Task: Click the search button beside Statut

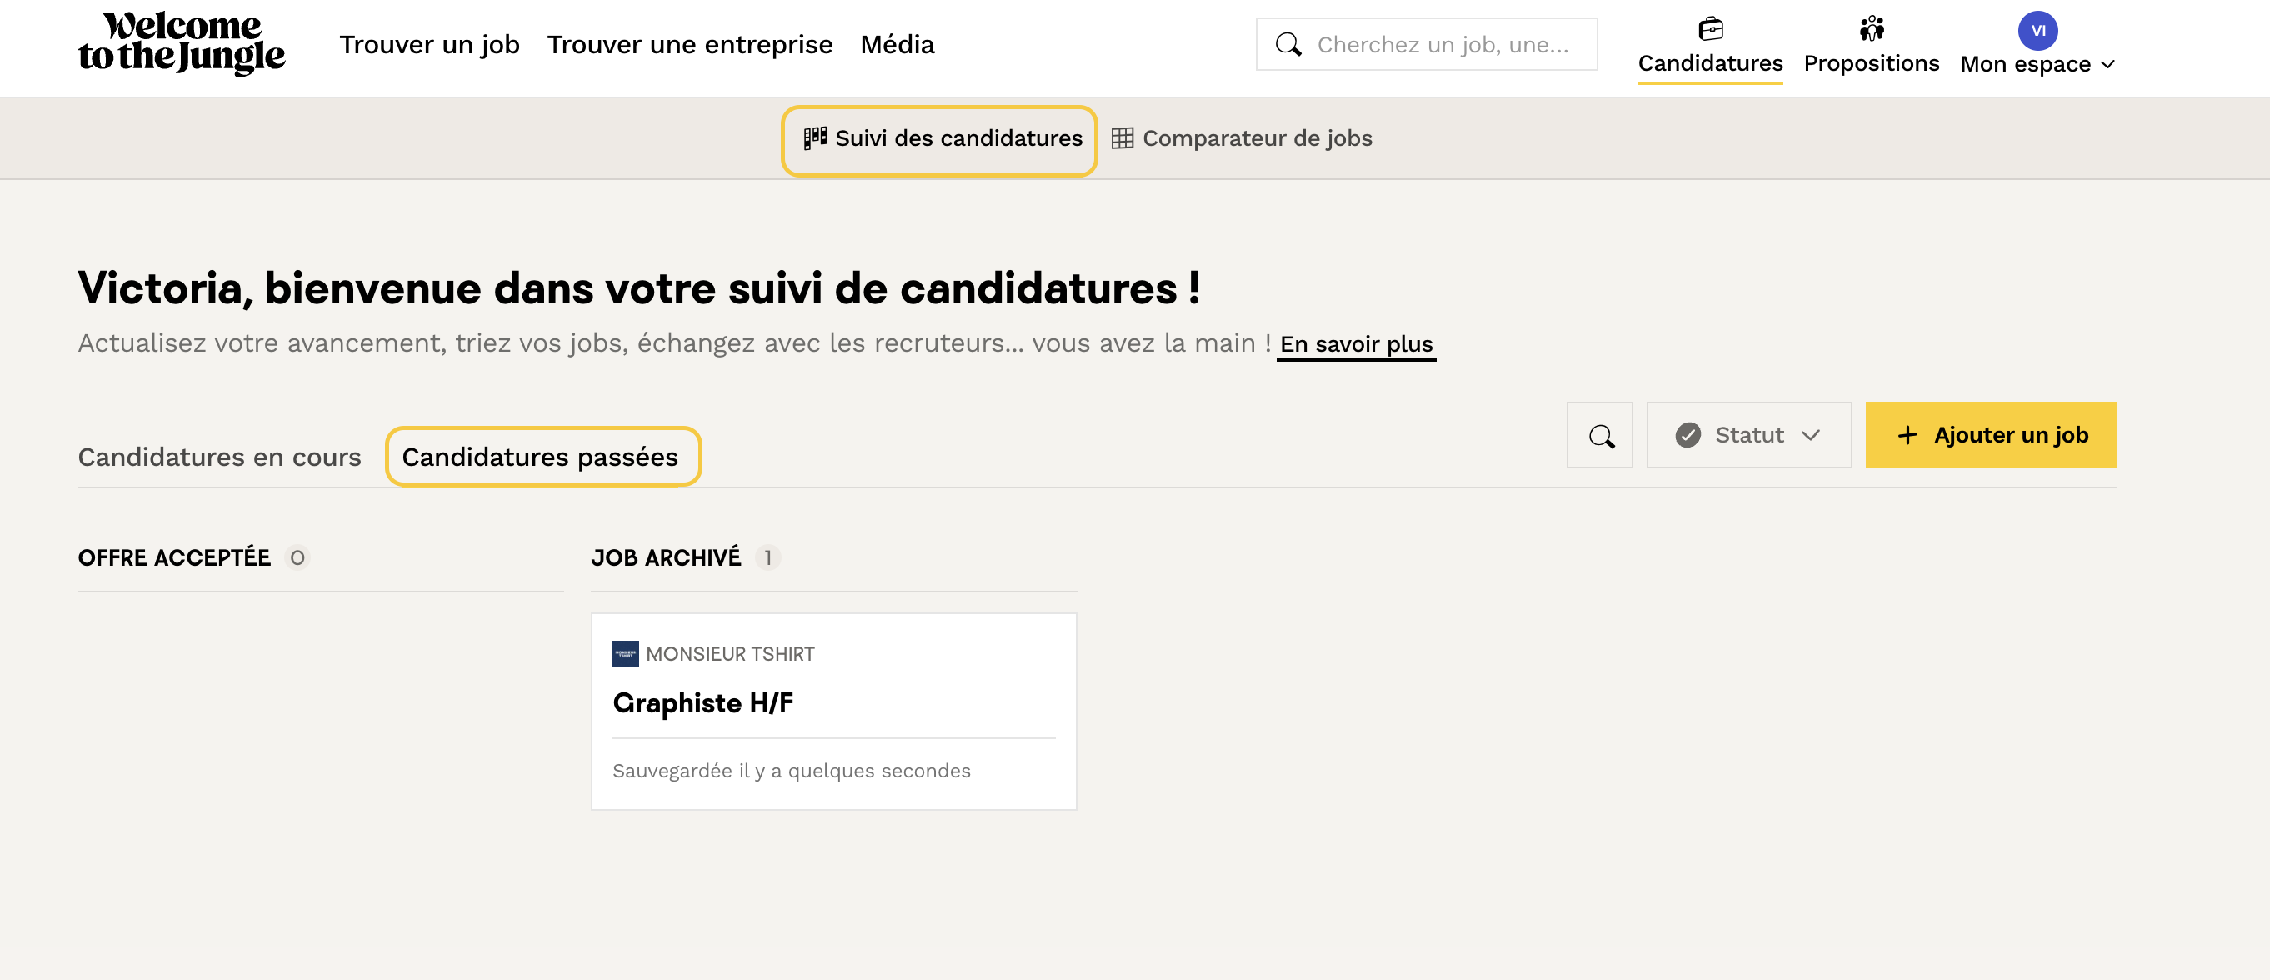Action: click(x=1599, y=435)
